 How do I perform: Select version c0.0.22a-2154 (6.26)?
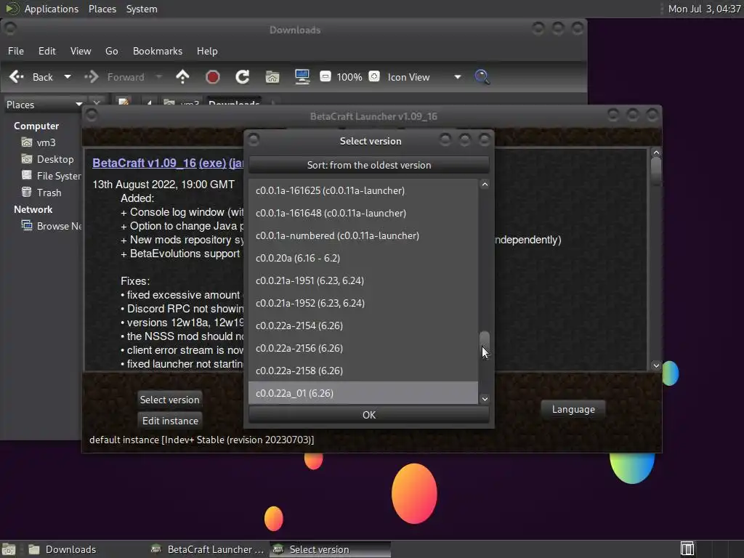coord(363,325)
